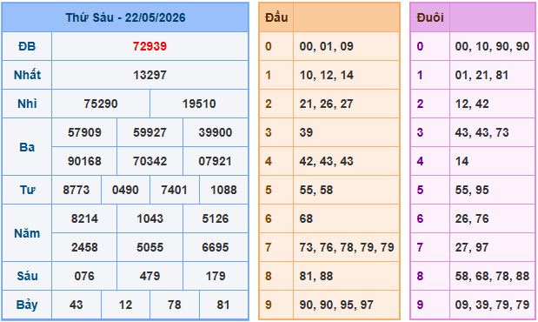Click the Tư number 0490

click(125, 190)
